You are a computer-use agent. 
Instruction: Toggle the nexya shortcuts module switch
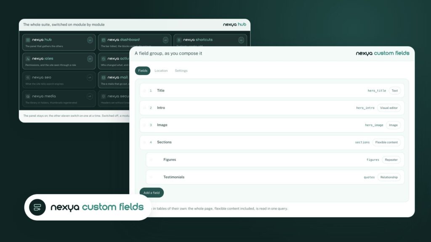tap(241, 40)
